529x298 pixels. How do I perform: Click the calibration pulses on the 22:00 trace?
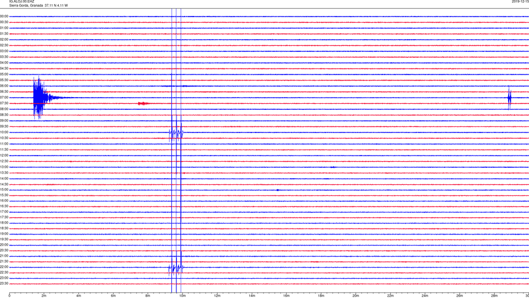pos(176,268)
